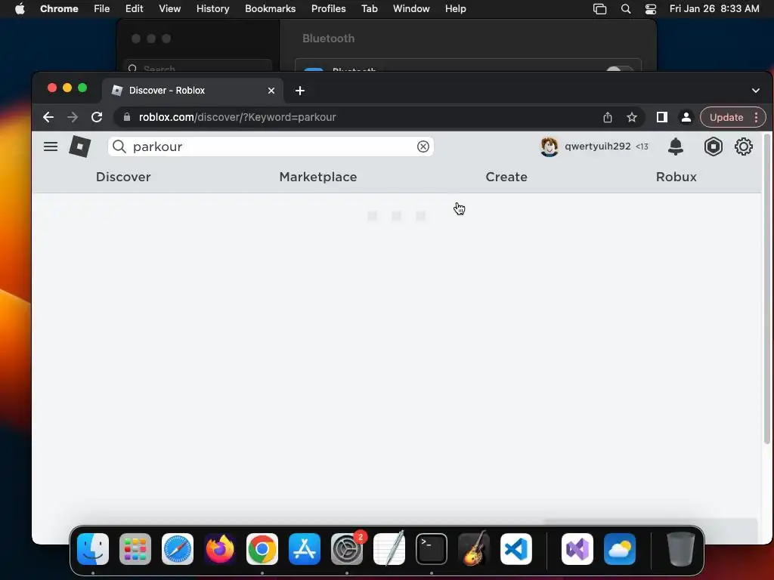Viewport: 774px width, 580px height.
Task: Open System Settings from the Dock
Action: click(x=347, y=549)
